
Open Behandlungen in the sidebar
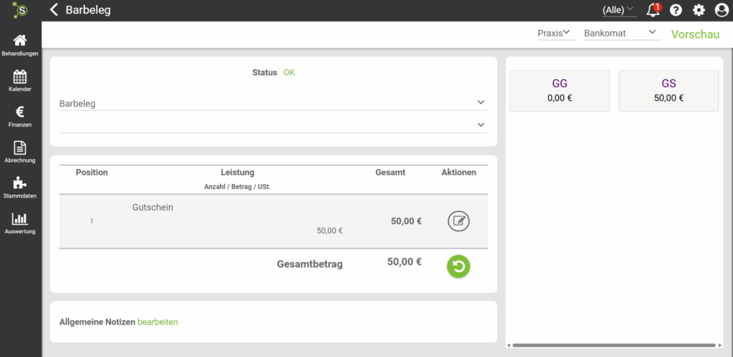[x=20, y=46]
